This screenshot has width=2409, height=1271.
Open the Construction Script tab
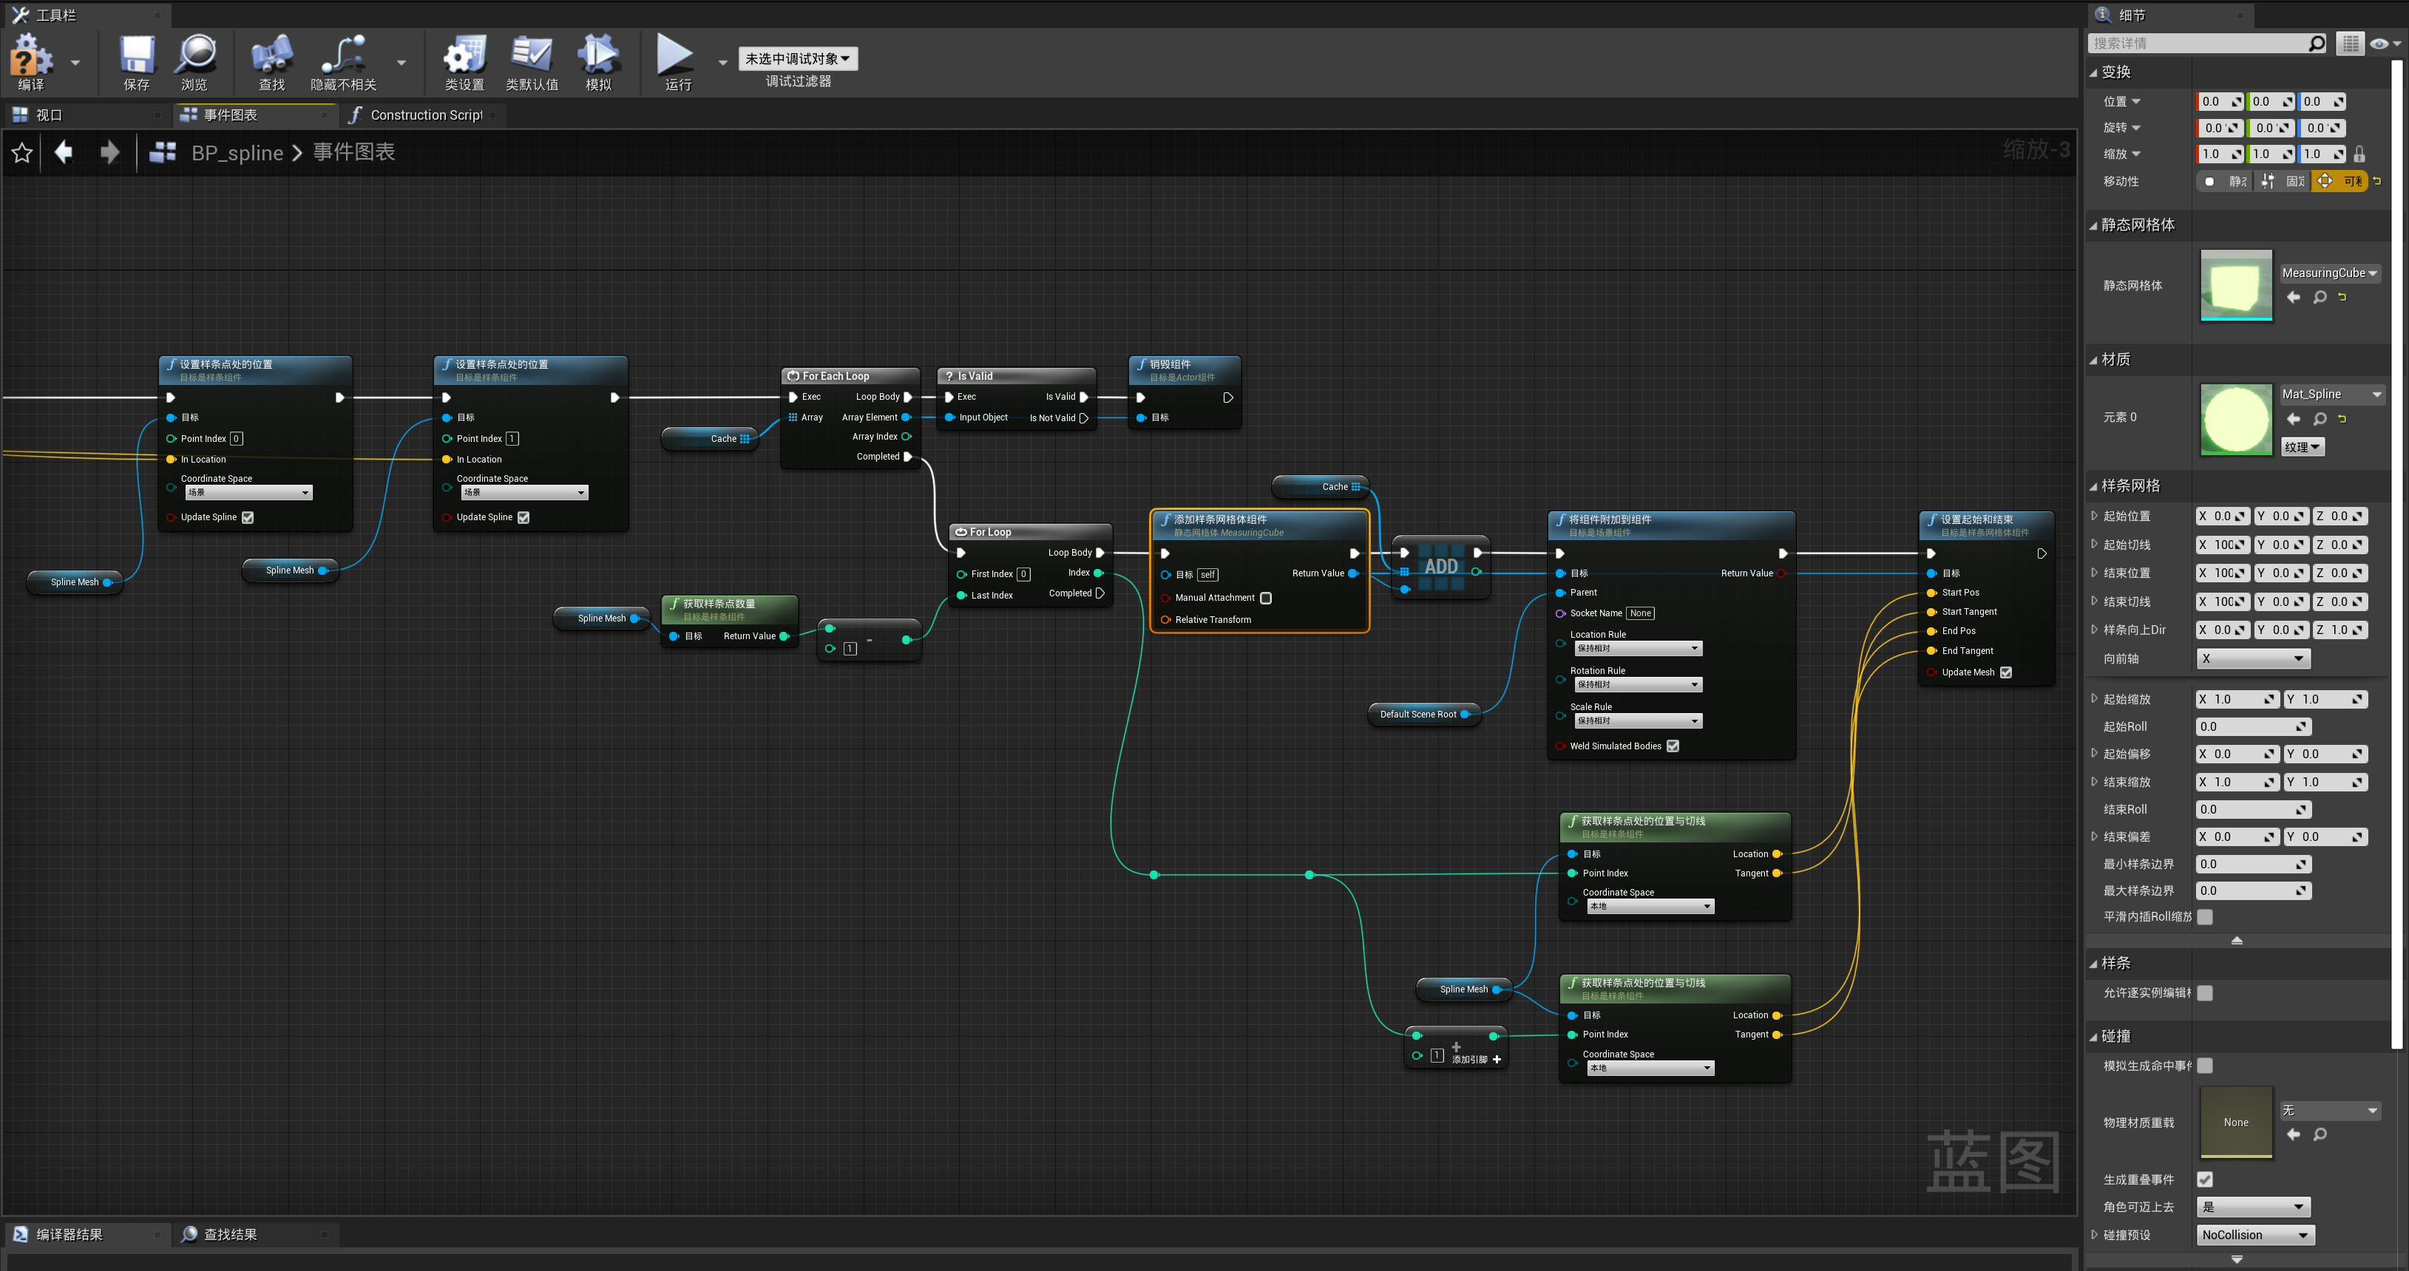pos(425,114)
